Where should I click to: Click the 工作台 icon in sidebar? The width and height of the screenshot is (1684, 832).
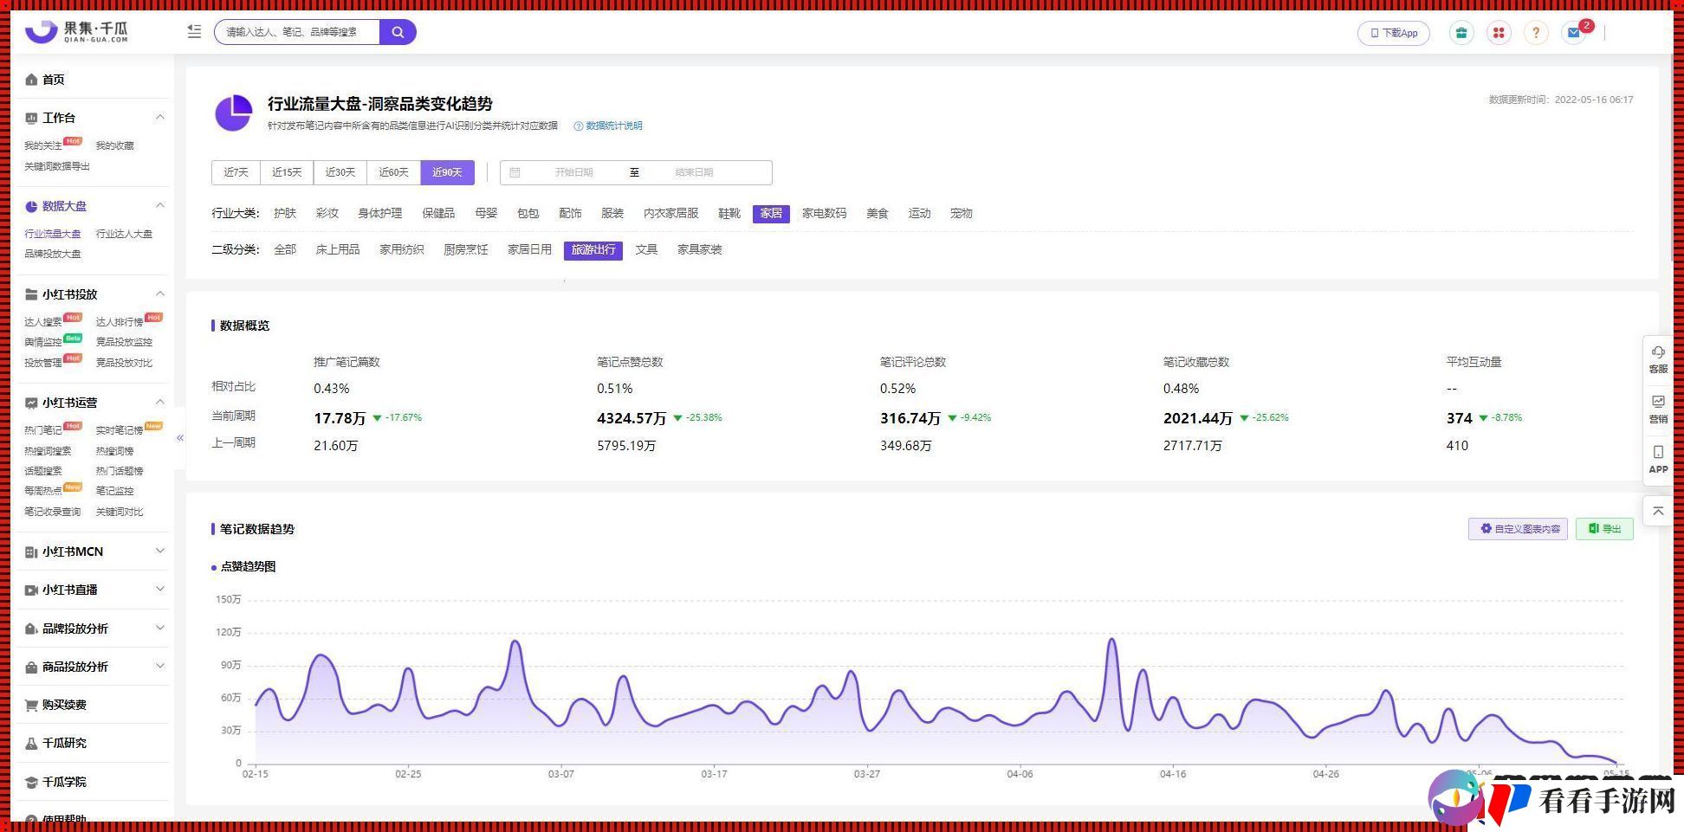(31, 118)
